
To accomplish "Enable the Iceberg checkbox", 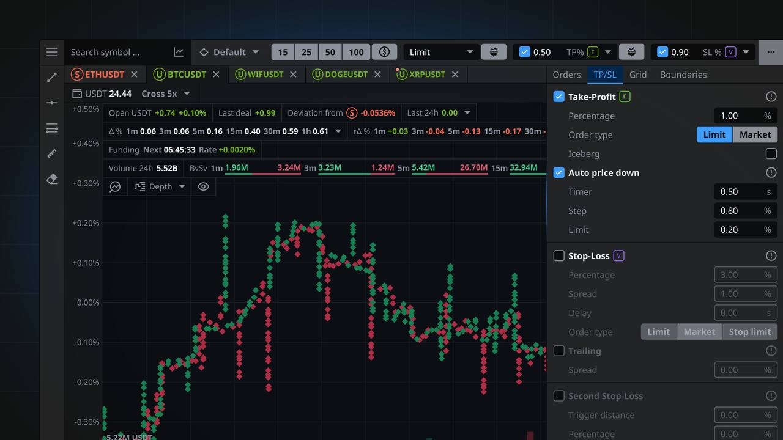I will [771, 154].
